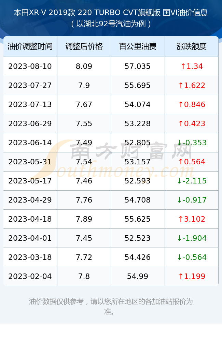
Task: Select the 57.035 fuel cost cell
Action: click(138, 66)
